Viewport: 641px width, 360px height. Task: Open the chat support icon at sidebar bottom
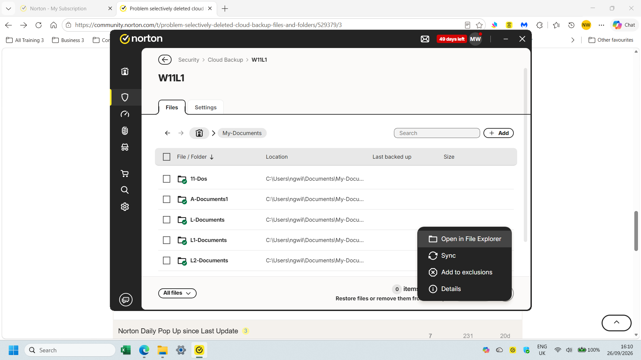126,300
